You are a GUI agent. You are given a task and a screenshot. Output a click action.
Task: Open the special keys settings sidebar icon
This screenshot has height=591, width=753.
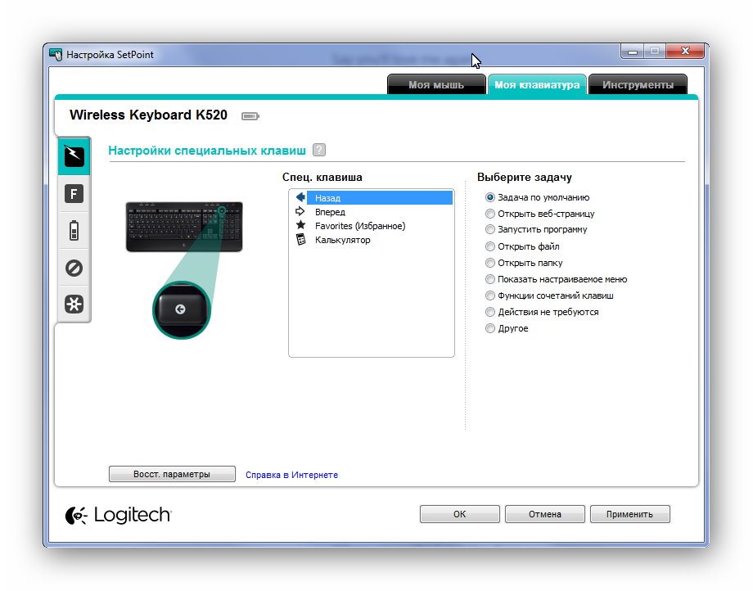pos(74,156)
